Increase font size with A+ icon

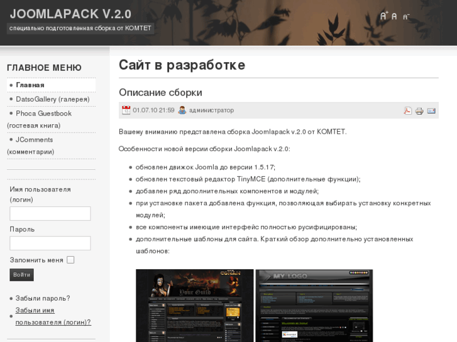[384, 16]
